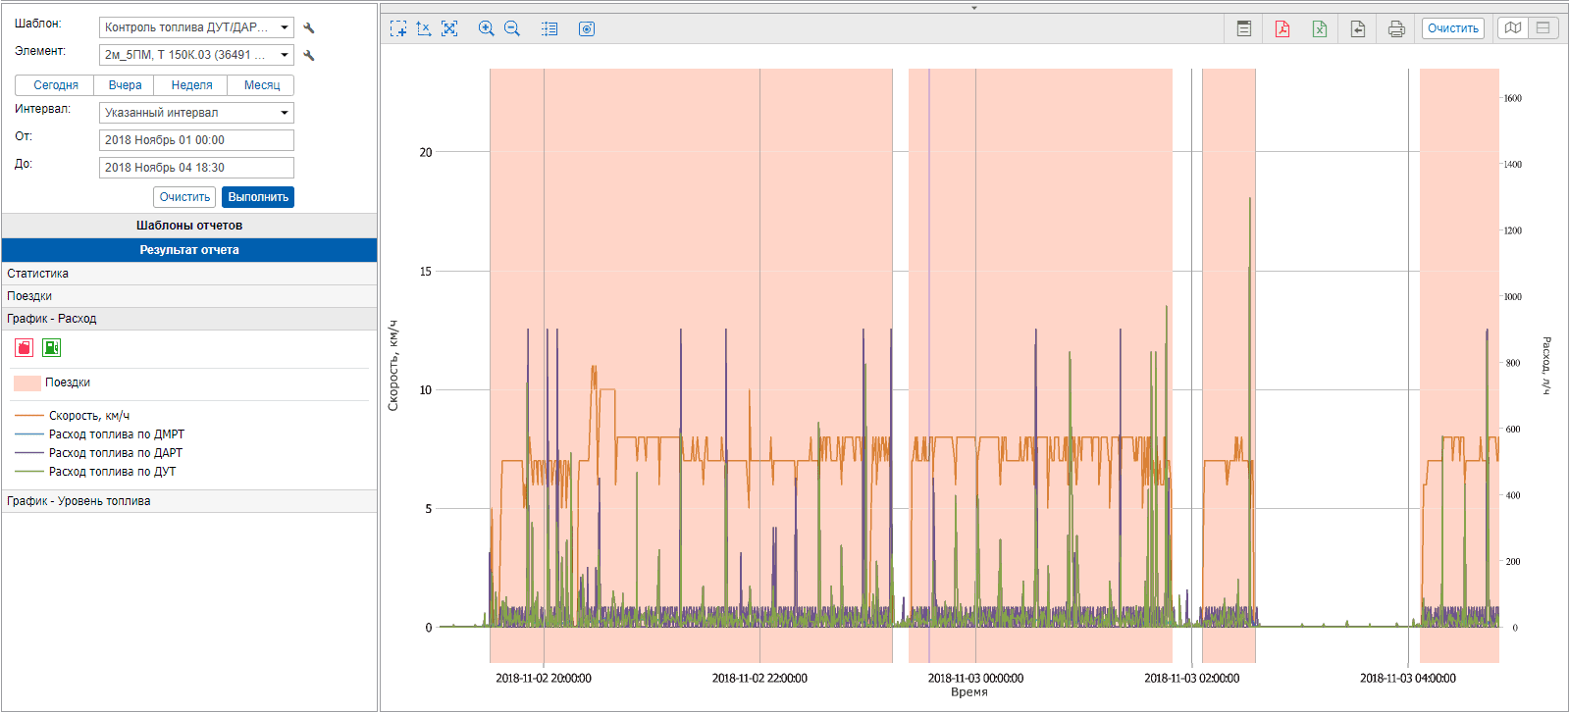
Task: Export the report to PDF
Action: (1281, 28)
